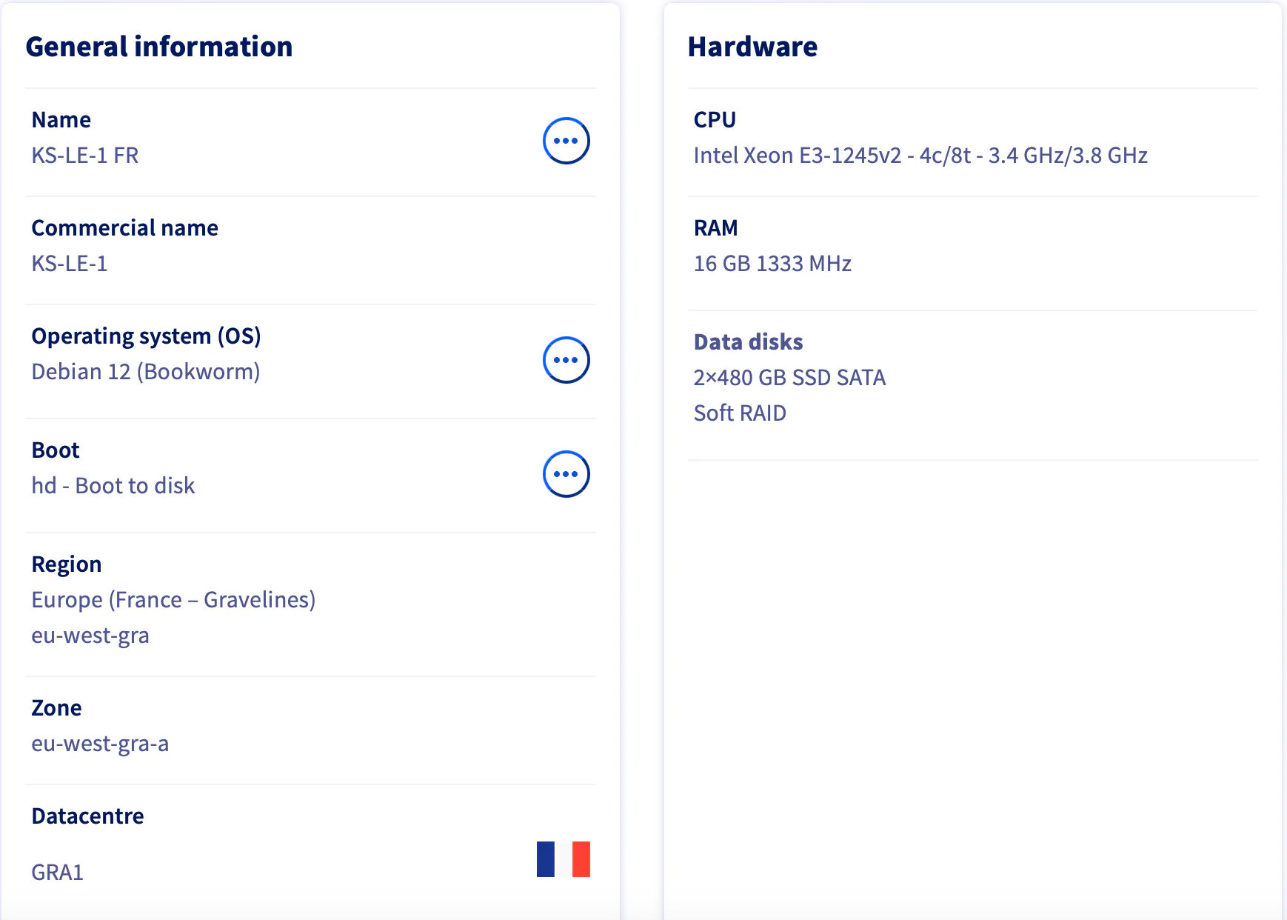Click the Hardware heading
1287x920 pixels.
tap(752, 47)
